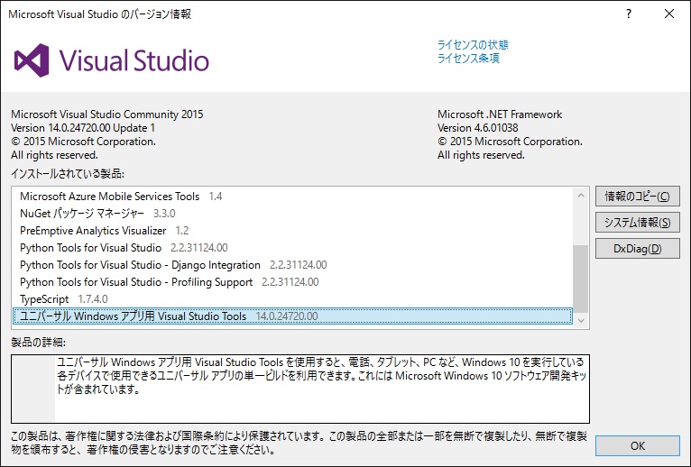Screen dimensions: 691x467
Task: Click the 情報のコピー(C) button
Action: (637, 197)
